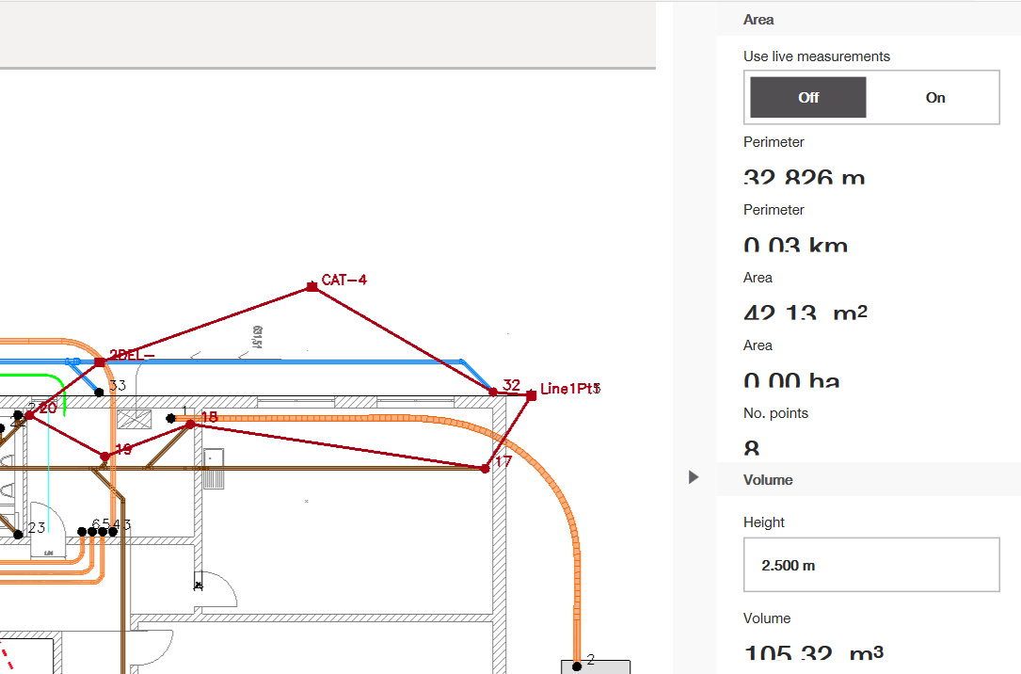Select black point 33 marker

click(x=100, y=392)
